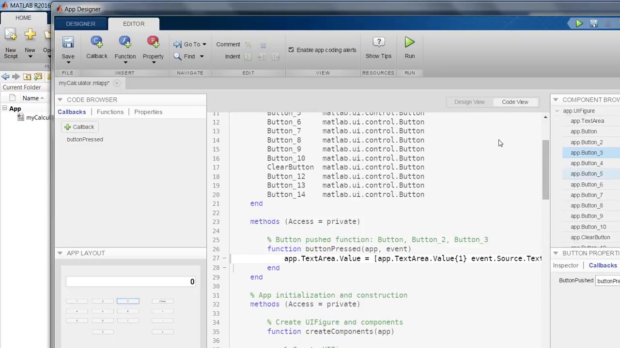Click the quick-access Save icon at the top right
The width and height of the screenshot is (620, 348).
coord(593,23)
